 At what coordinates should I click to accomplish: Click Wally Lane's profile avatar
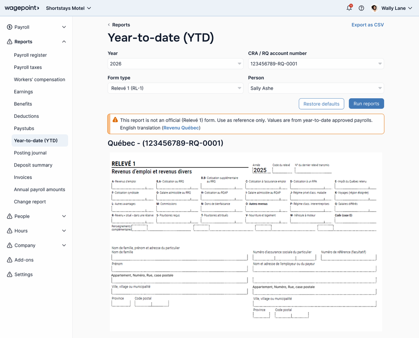pos(374,8)
